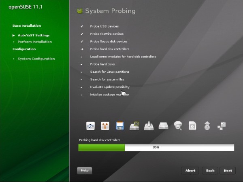Click the 'Search for system files' step
The image size is (243, 182).
[x=107, y=79]
